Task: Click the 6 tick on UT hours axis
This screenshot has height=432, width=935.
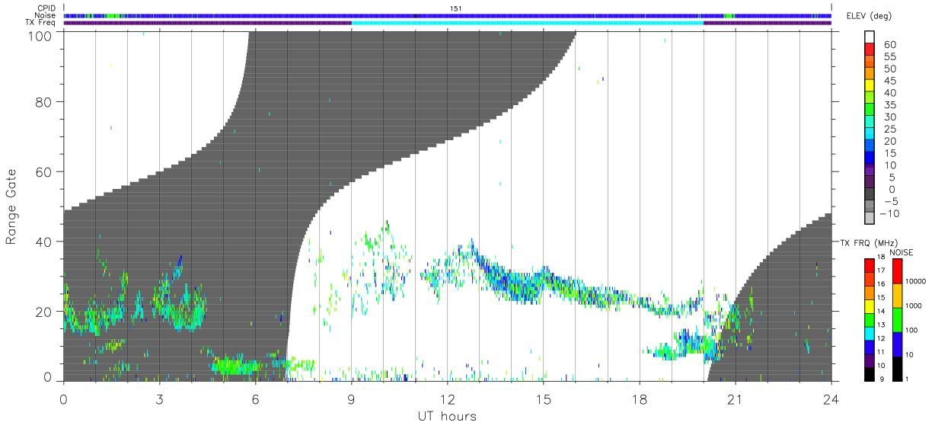Action: pyautogui.click(x=255, y=398)
